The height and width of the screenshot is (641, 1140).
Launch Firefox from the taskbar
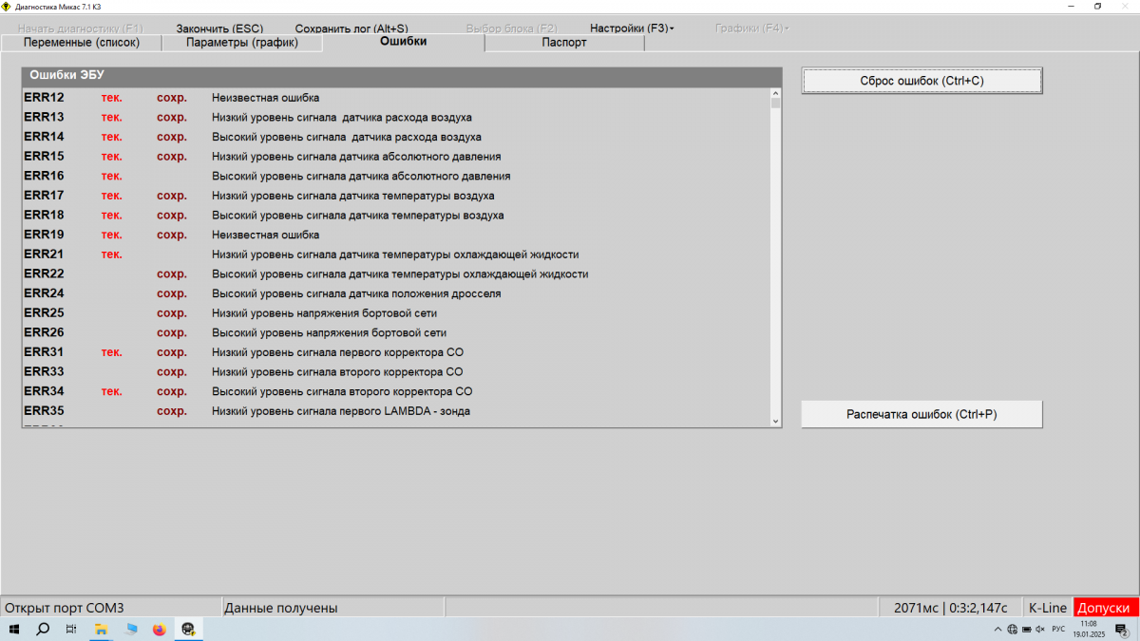pos(159,629)
